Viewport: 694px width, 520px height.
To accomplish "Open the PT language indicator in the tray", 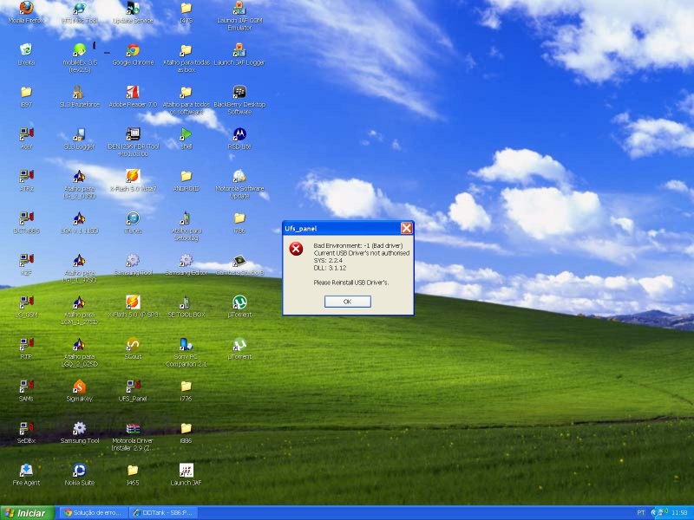I will click(x=640, y=513).
